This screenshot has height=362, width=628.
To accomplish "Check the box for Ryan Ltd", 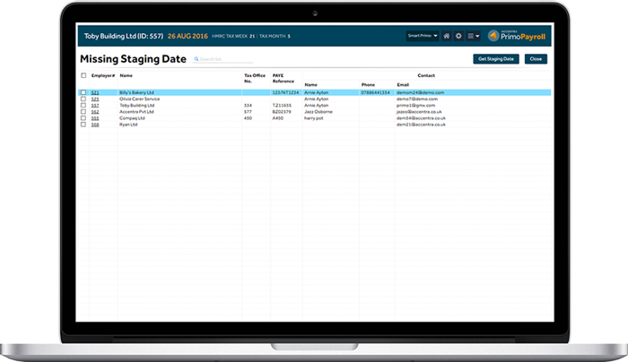I will [x=83, y=125].
